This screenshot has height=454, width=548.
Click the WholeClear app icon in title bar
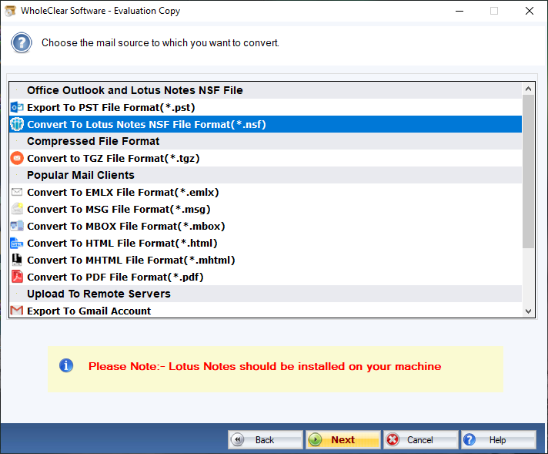(10, 11)
